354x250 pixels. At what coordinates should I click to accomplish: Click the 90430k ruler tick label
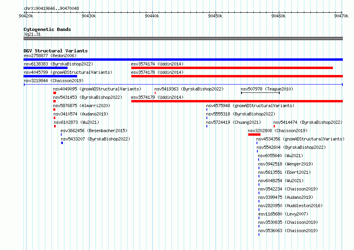pos(89,16)
